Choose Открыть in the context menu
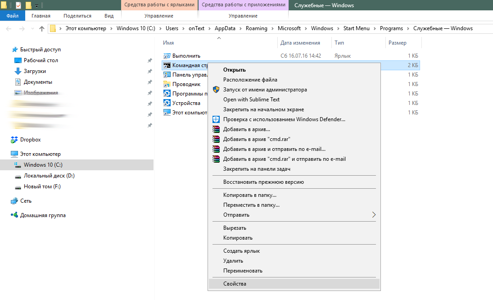This screenshot has width=493, height=300. coord(294,70)
